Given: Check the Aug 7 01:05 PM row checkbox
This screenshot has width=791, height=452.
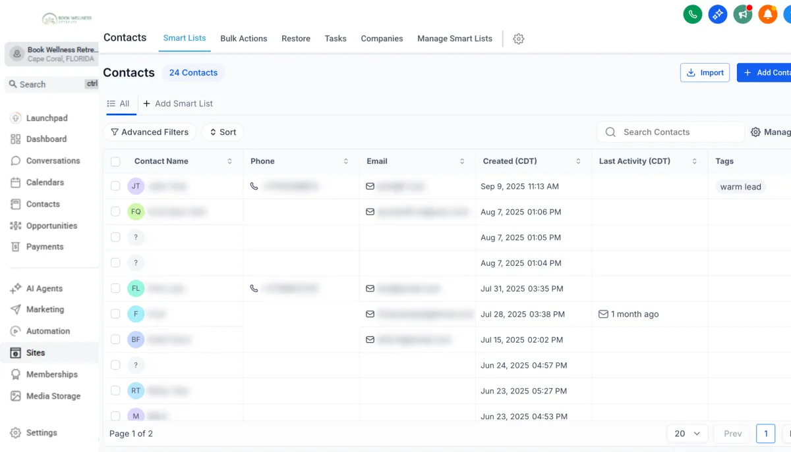Looking at the screenshot, I should click(x=115, y=238).
